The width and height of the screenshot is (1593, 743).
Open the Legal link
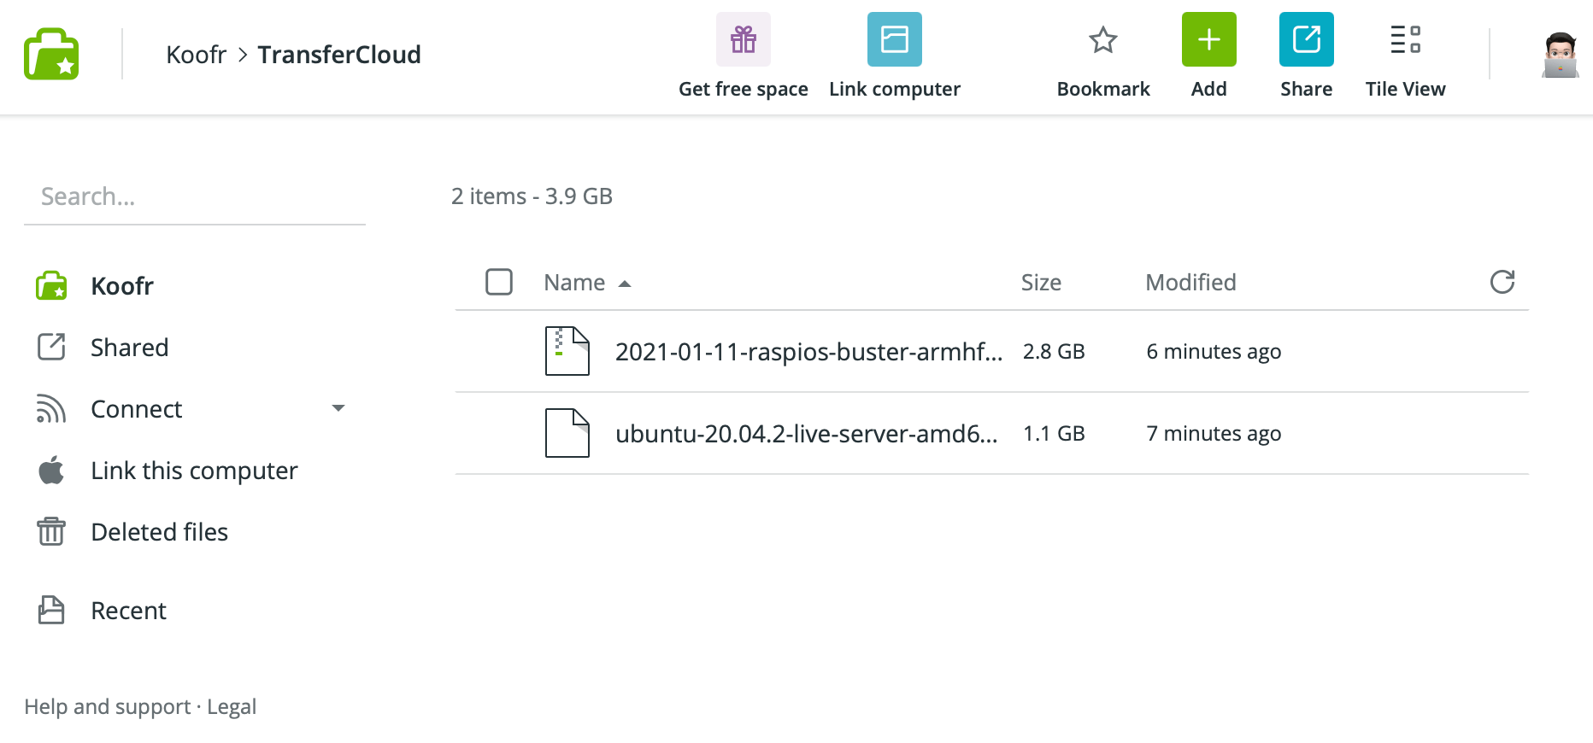(232, 707)
